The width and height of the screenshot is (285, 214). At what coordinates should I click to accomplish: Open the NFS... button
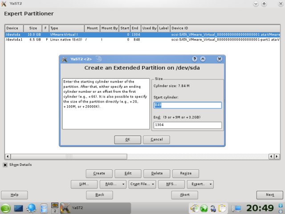[171, 184]
